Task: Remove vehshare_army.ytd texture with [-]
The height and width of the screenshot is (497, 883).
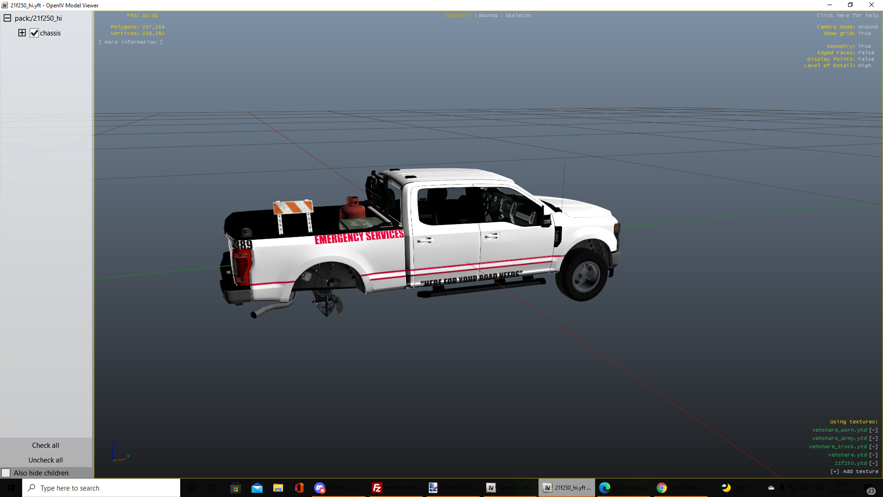Action: [873, 439]
